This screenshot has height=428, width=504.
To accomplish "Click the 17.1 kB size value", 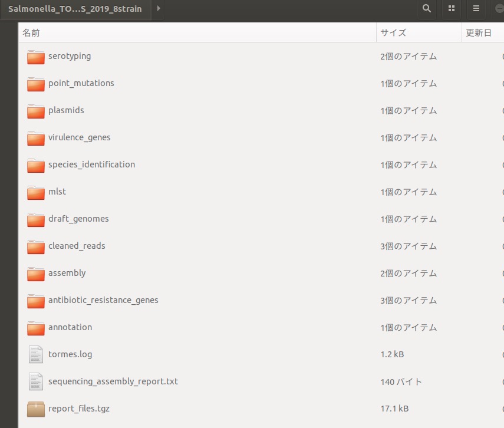I will [x=394, y=409].
